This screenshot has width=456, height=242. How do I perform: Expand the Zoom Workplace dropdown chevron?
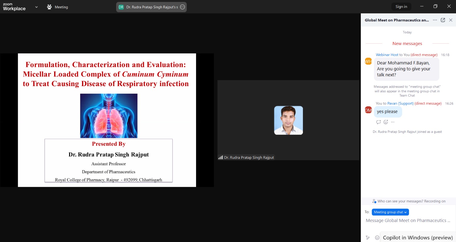coord(36,7)
